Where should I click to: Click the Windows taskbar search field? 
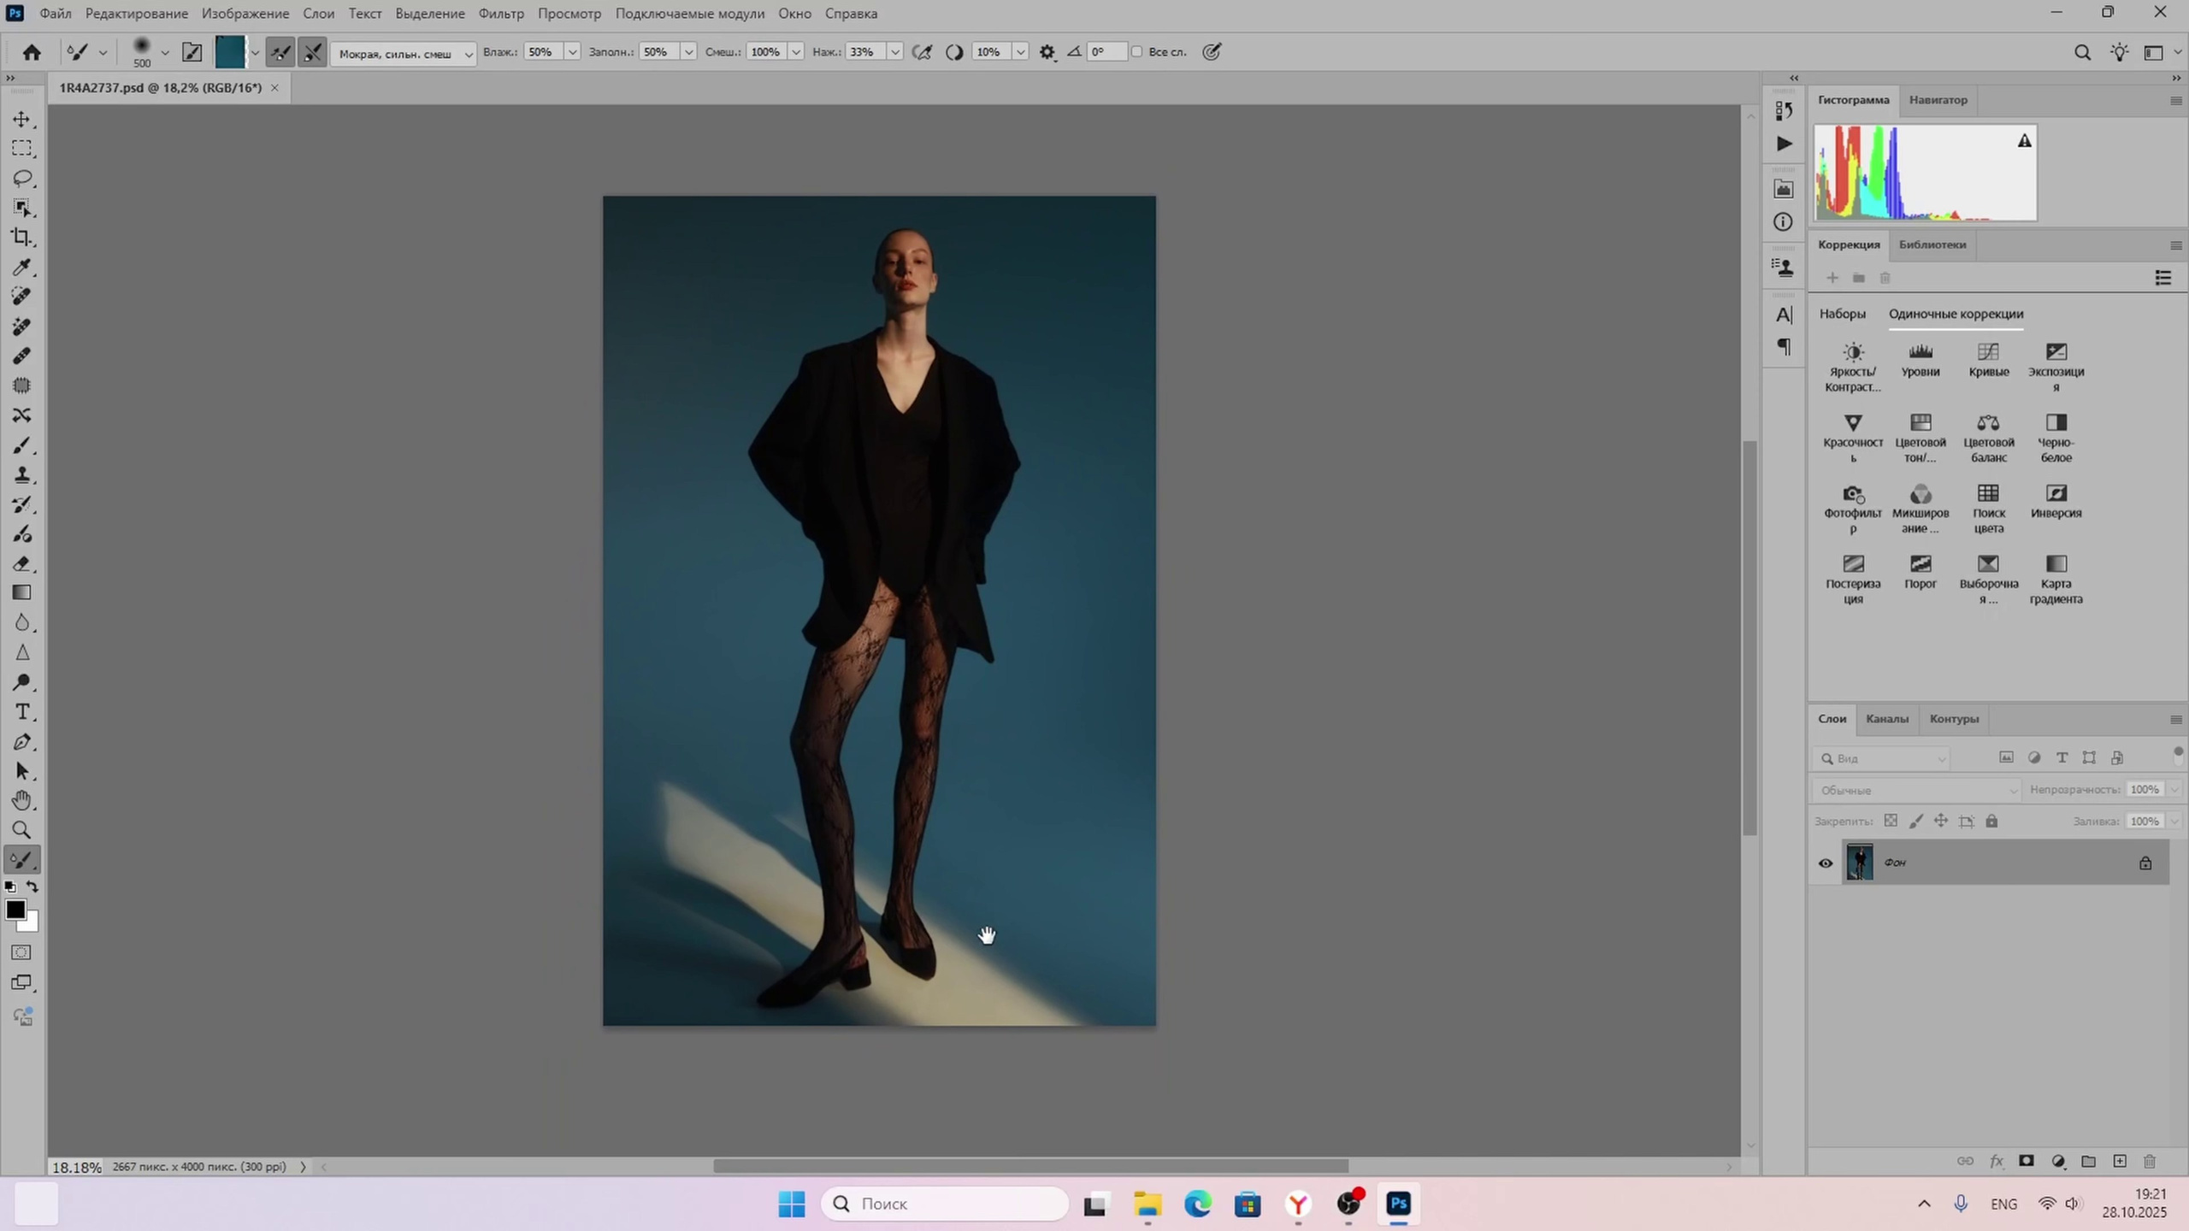click(944, 1204)
